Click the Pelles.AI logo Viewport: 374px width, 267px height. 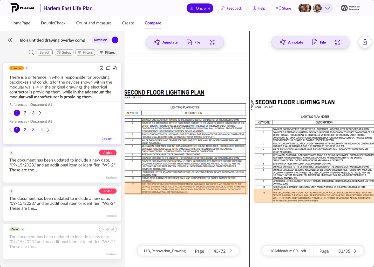click(x=22, y=8)
